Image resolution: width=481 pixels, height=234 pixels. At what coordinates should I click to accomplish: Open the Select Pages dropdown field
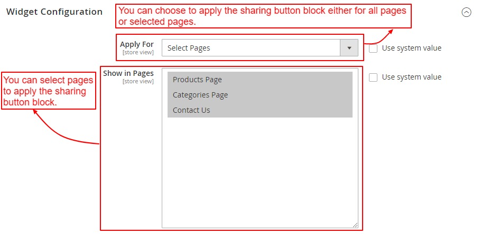251,48
